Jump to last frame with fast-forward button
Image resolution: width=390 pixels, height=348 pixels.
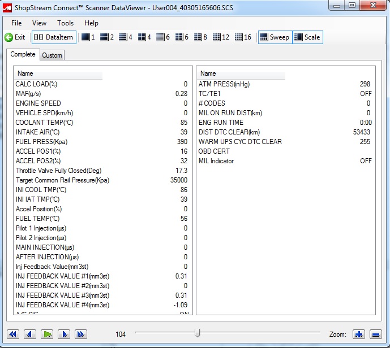point(81,334)
